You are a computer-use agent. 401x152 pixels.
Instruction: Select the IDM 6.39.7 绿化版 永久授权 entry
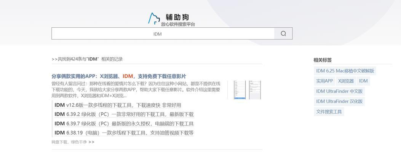click(124, 123)
